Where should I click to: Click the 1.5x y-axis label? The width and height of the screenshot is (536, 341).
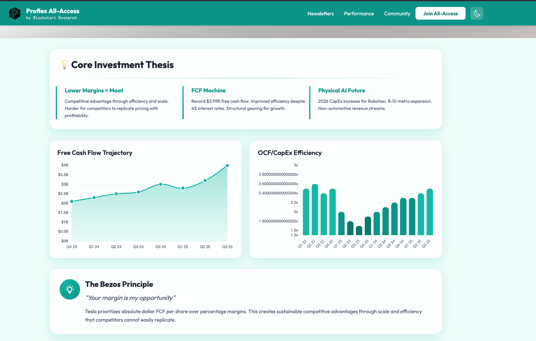[x=294, y=235]
